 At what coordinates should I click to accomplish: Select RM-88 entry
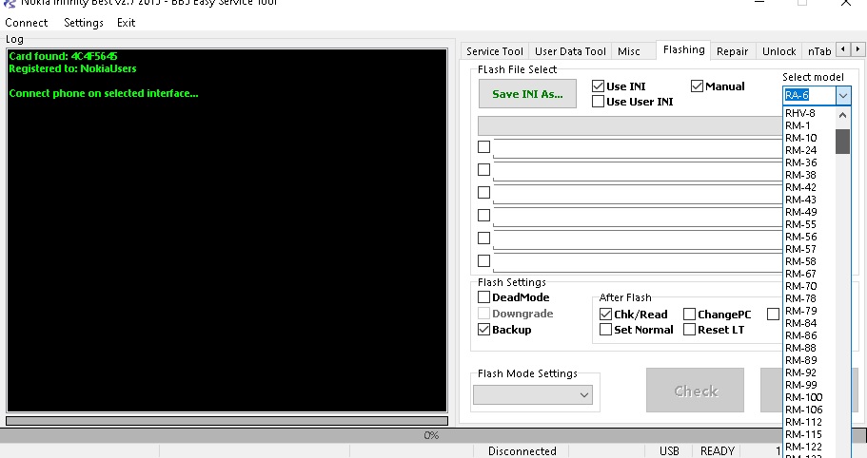[811, 348]
